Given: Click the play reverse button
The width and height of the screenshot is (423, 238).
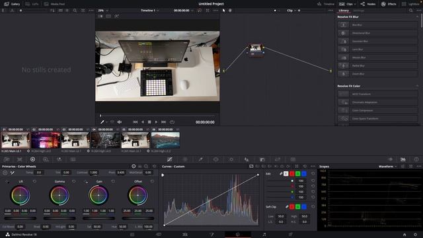Looking at the screenshot, I should coord(143,122).
